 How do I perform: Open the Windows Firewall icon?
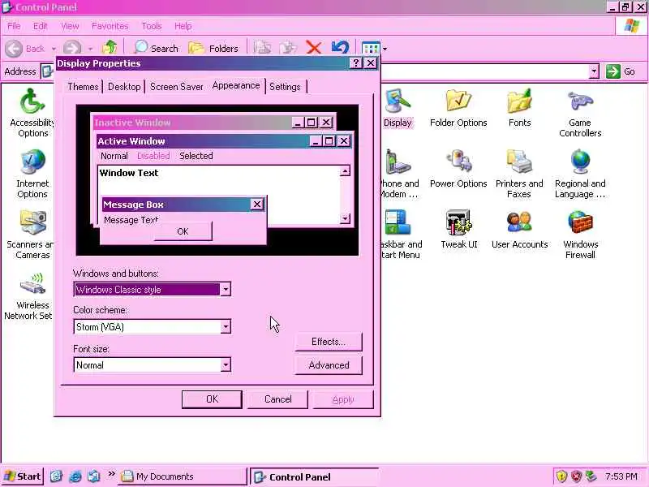(580, 235)
